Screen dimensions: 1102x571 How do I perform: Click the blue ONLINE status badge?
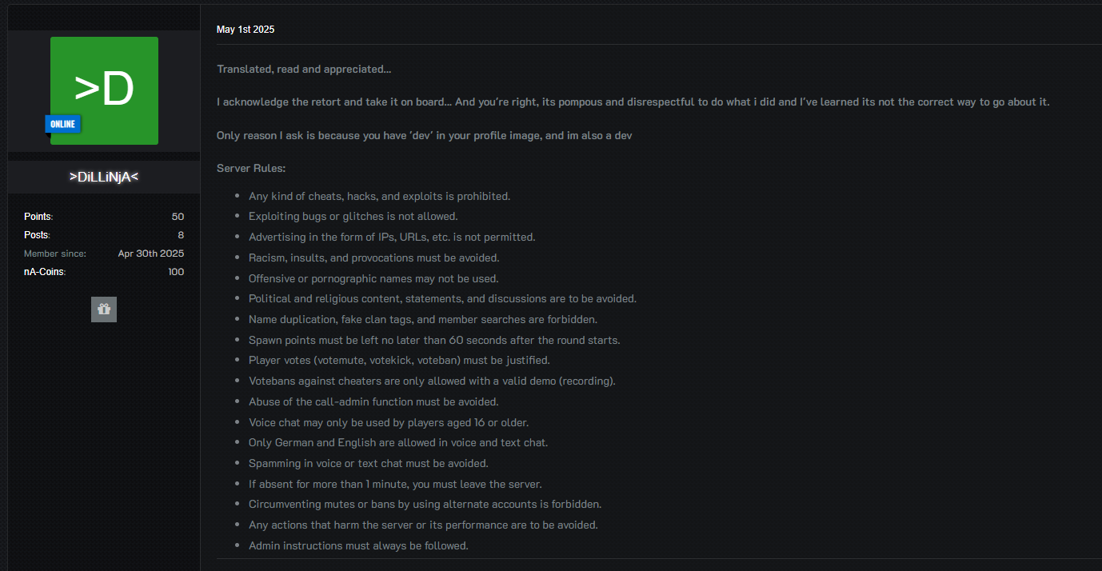click(62, 124)
